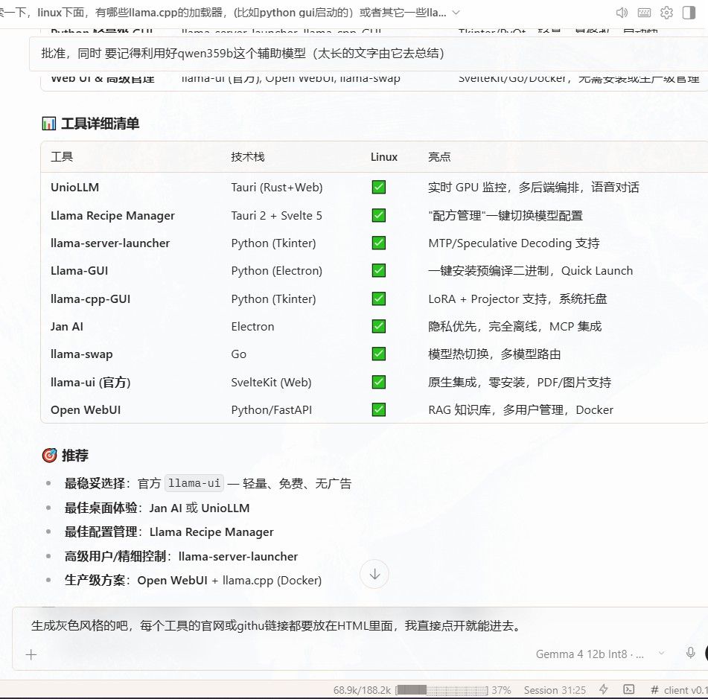Select the Jan AI tool name cell
Screen dimensions: 708x699
(67, 326)
